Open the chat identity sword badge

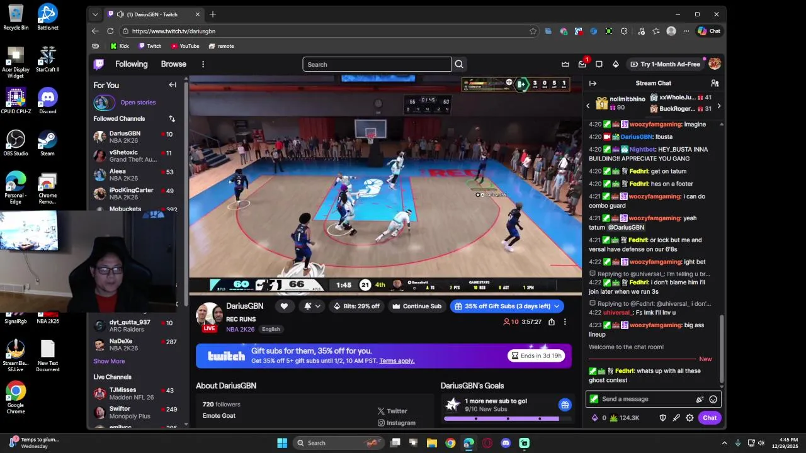coord(594,399)
